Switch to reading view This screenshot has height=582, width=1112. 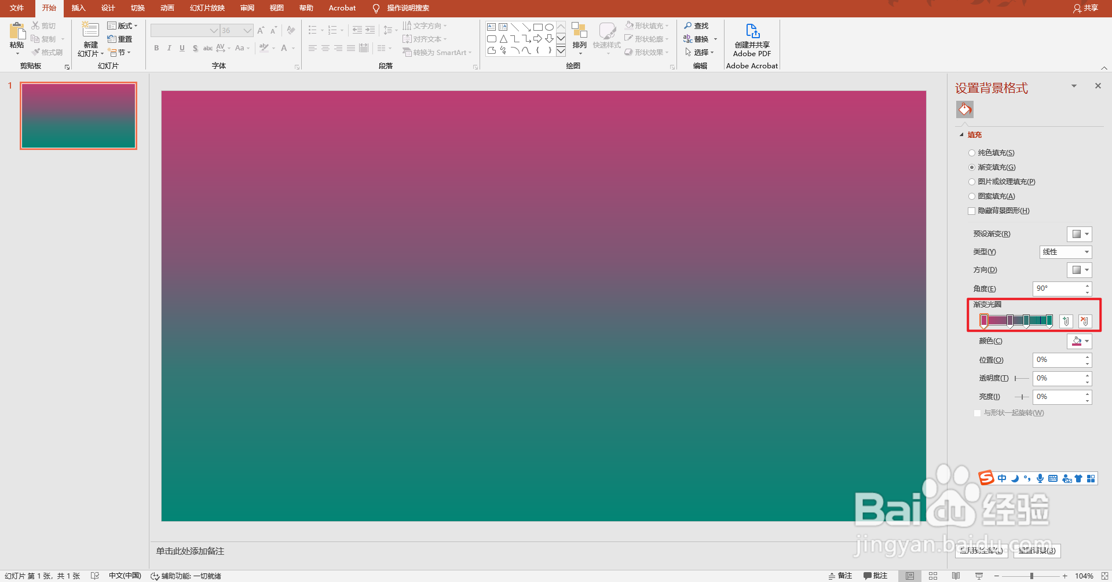point(956,576)
